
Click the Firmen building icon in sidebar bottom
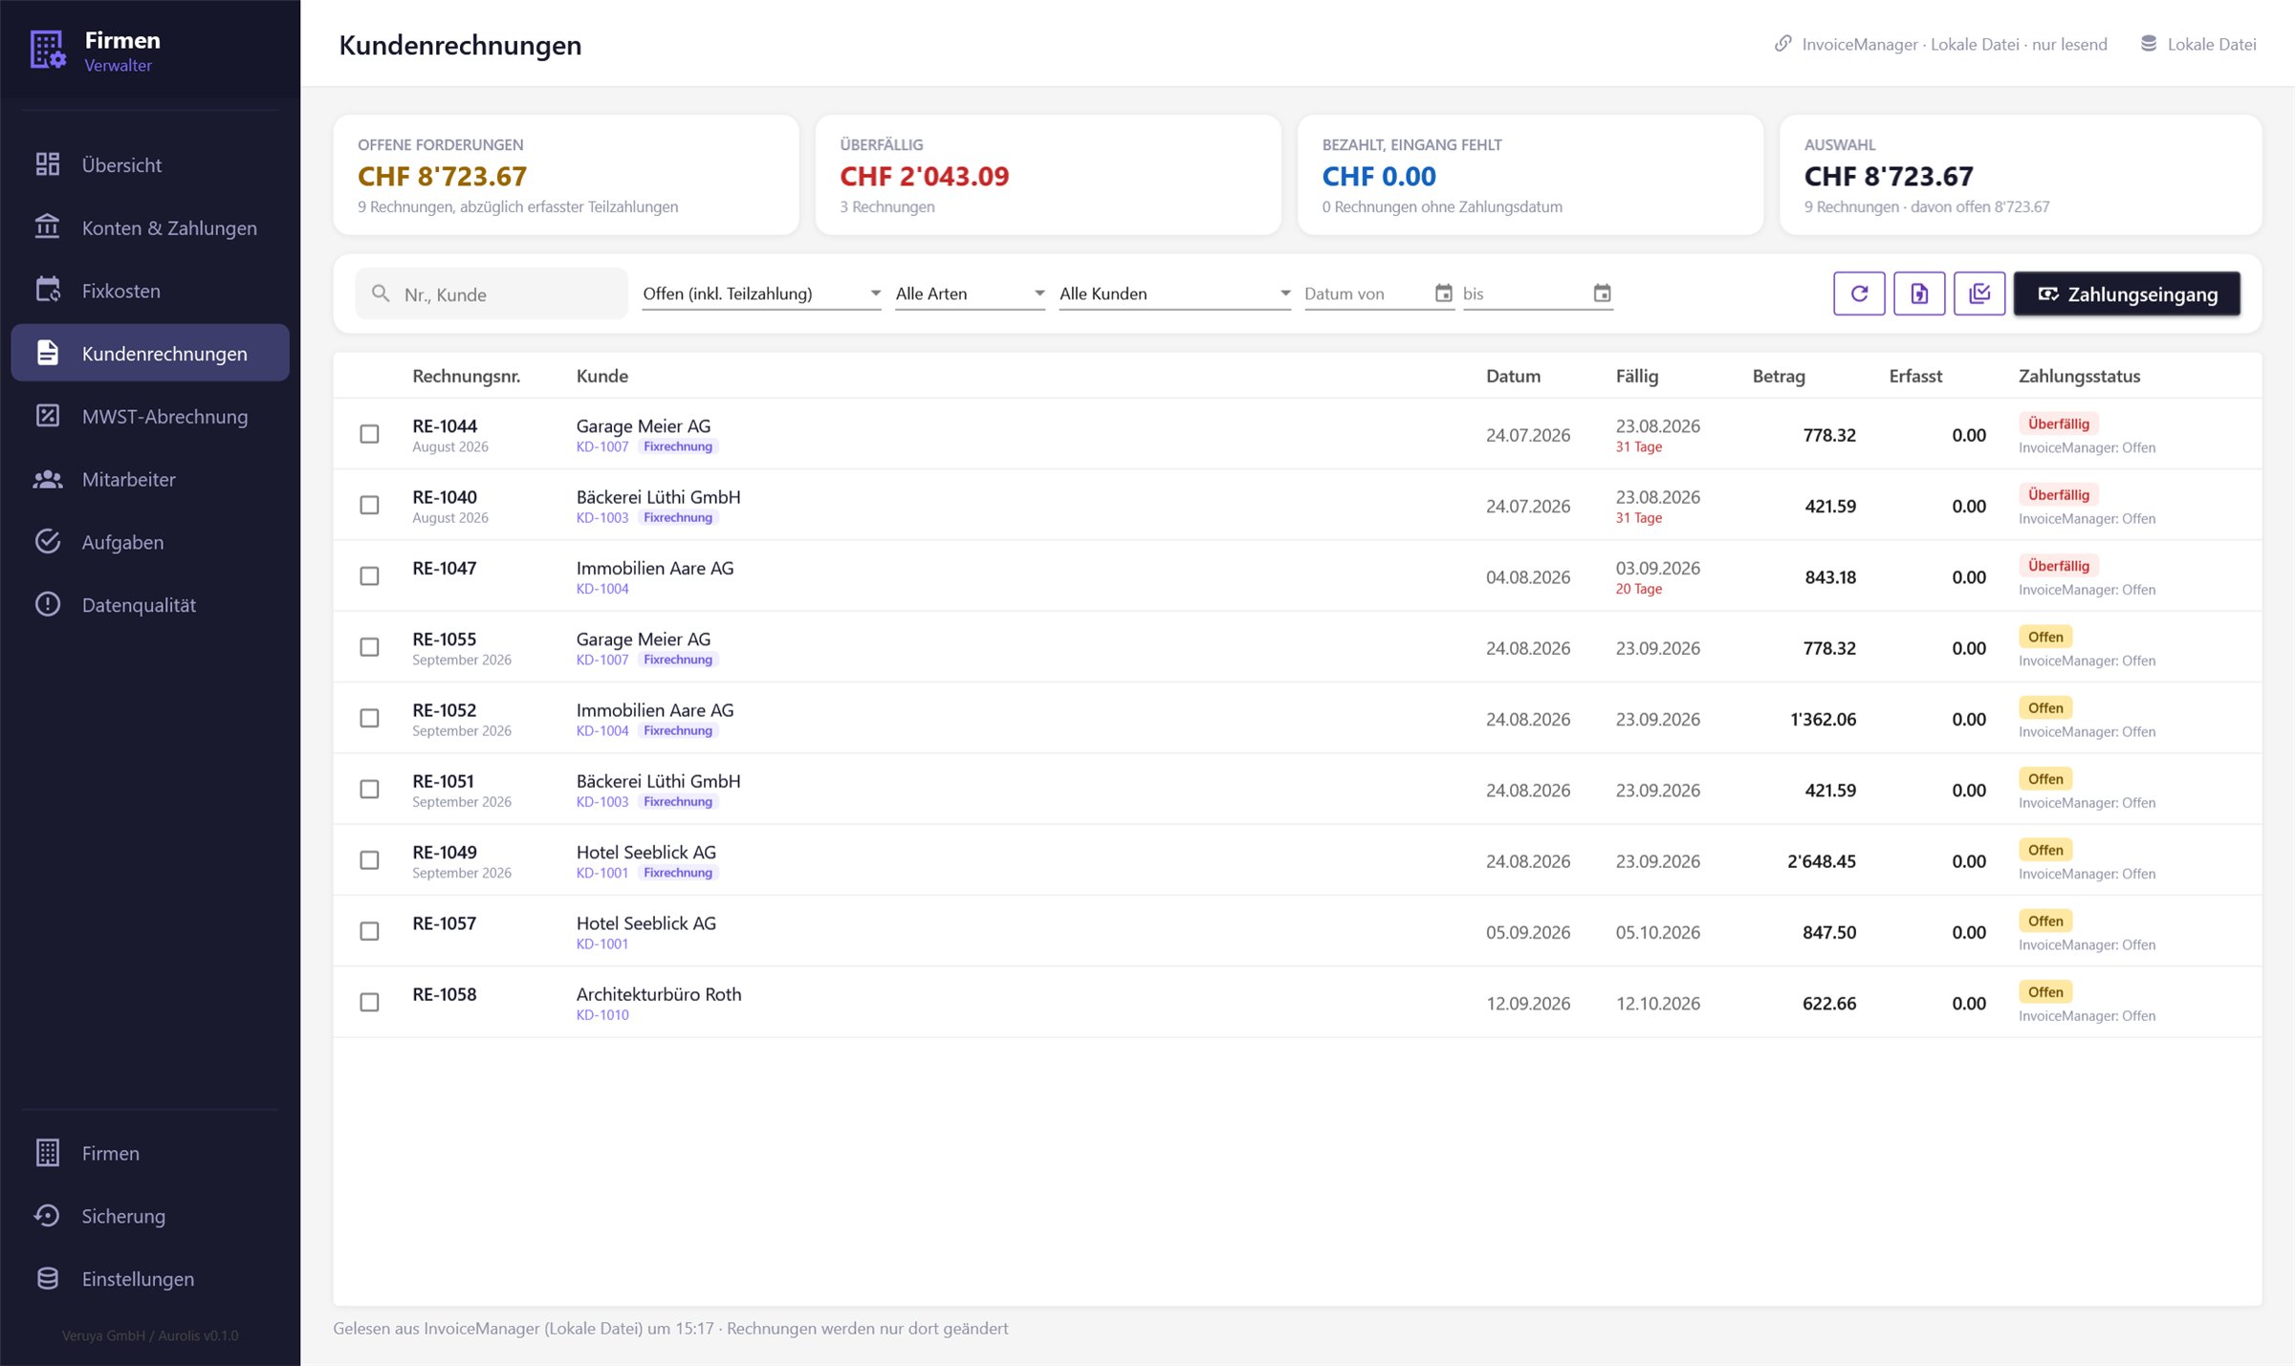coord(48,1153)
